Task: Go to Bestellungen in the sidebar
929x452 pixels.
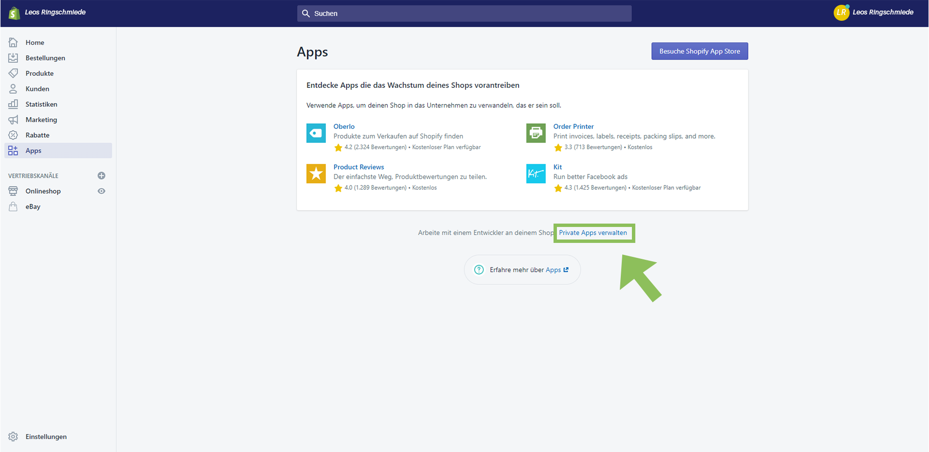Action: pos(45,58)
